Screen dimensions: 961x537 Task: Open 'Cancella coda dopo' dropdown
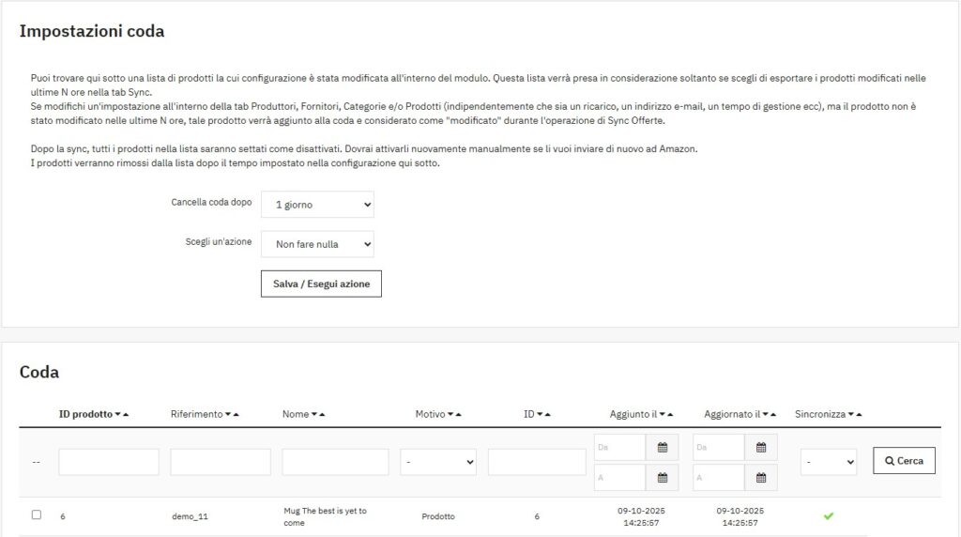coord(317,204)
